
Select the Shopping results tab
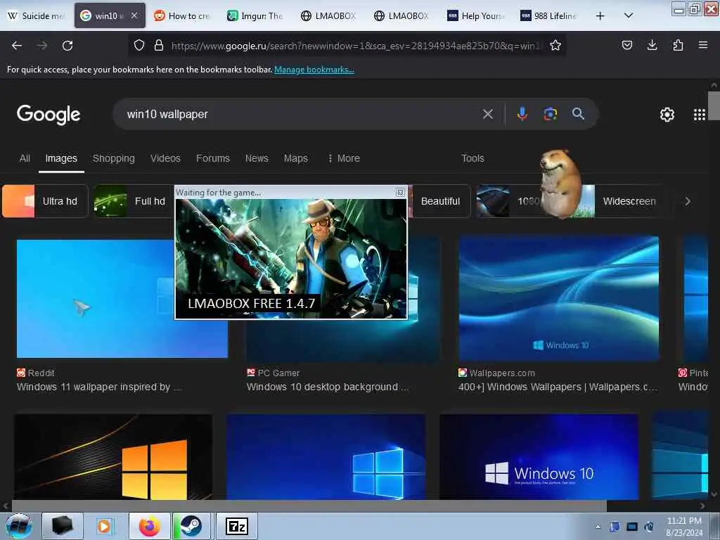[x=114, y=158]
